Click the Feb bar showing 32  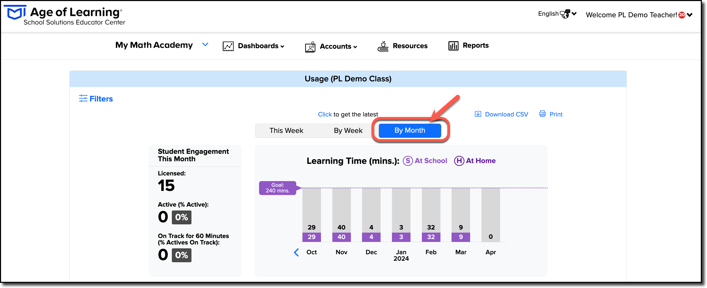point(431,215)
